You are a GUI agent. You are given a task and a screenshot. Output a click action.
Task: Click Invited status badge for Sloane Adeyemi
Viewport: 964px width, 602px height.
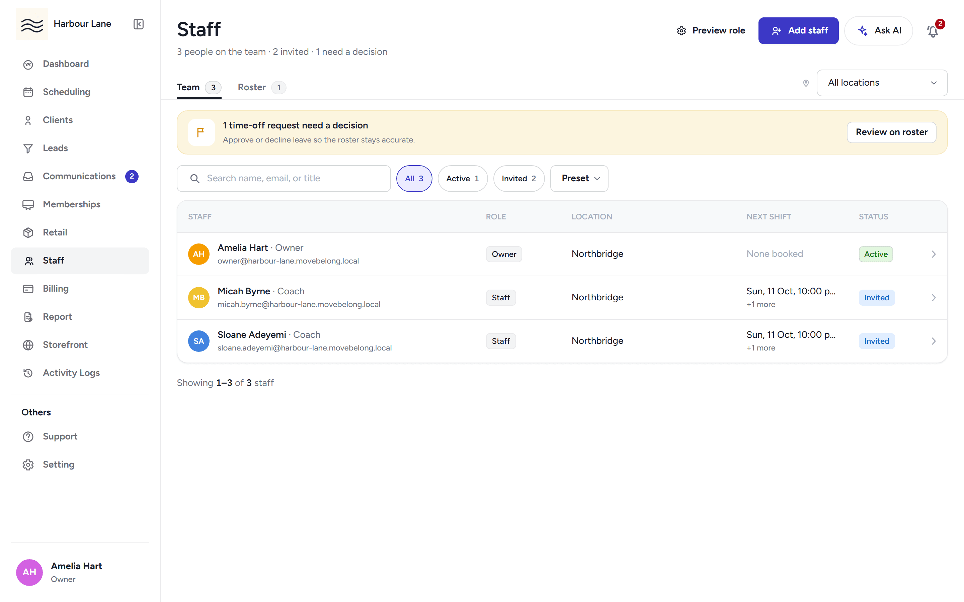point(876,341)
